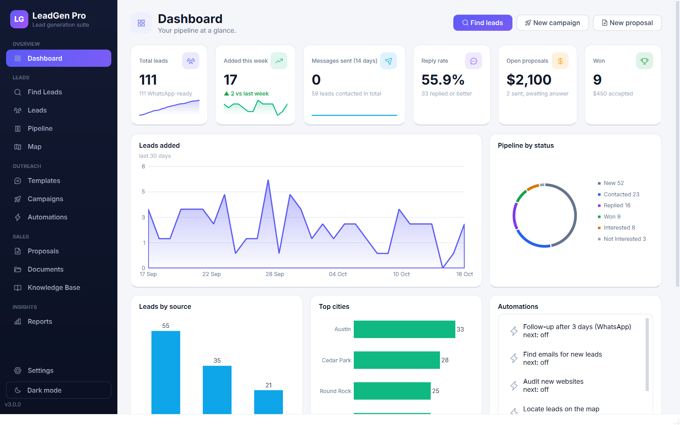Click the Won trophy icon

tap(644, 61)
